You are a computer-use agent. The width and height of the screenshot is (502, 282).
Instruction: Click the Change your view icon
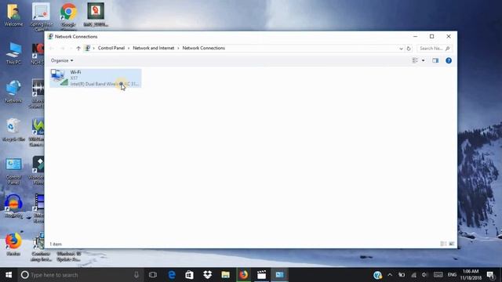[415, 60]
